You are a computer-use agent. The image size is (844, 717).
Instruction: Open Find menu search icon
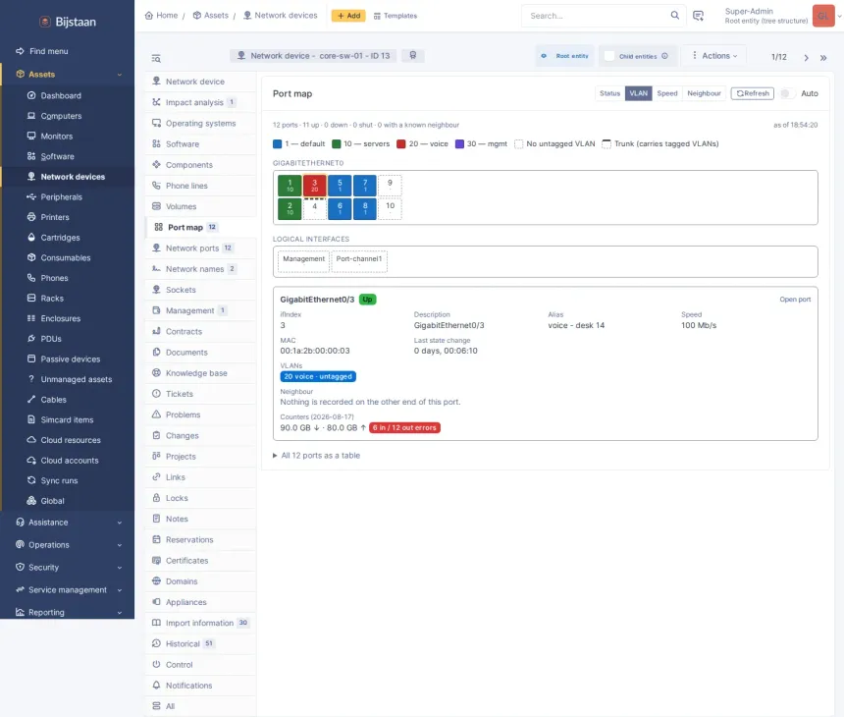[20, 51]
